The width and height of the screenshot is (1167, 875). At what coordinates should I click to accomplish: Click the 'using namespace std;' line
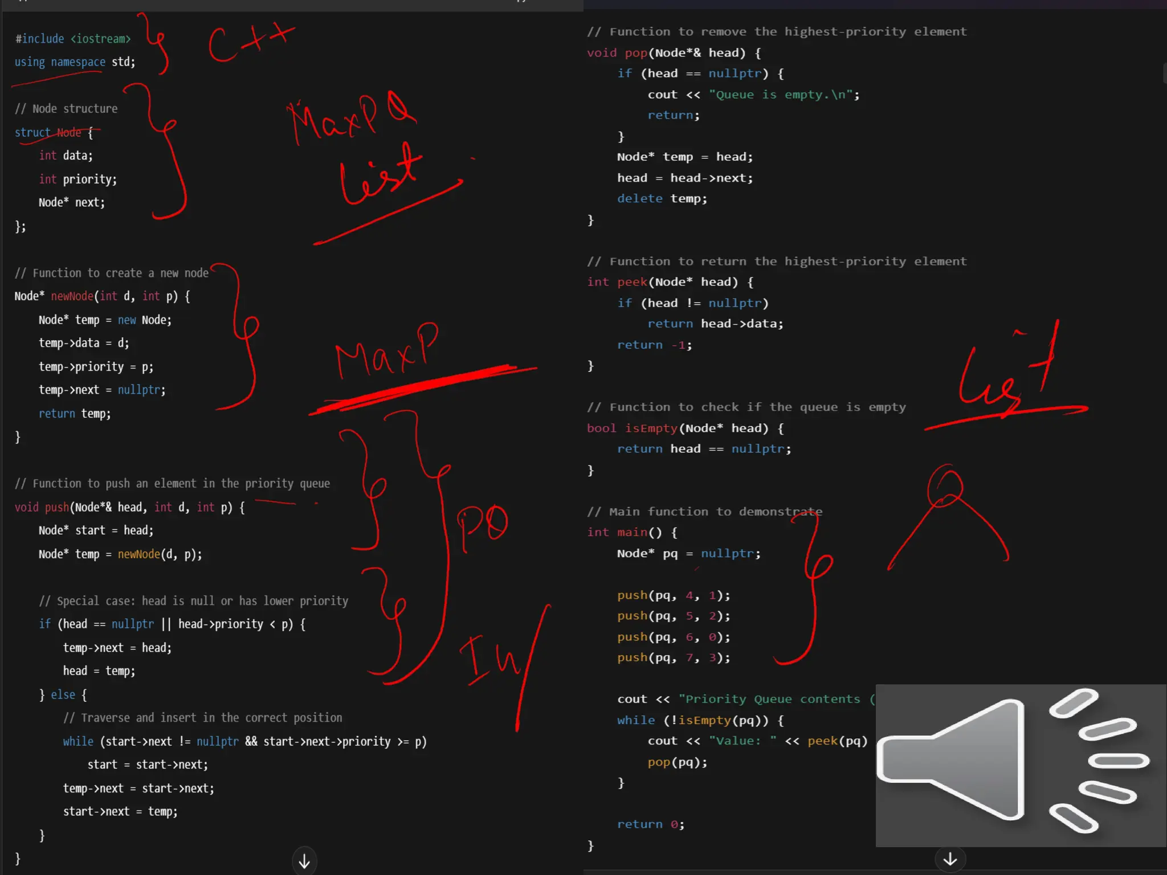point(75,62)
